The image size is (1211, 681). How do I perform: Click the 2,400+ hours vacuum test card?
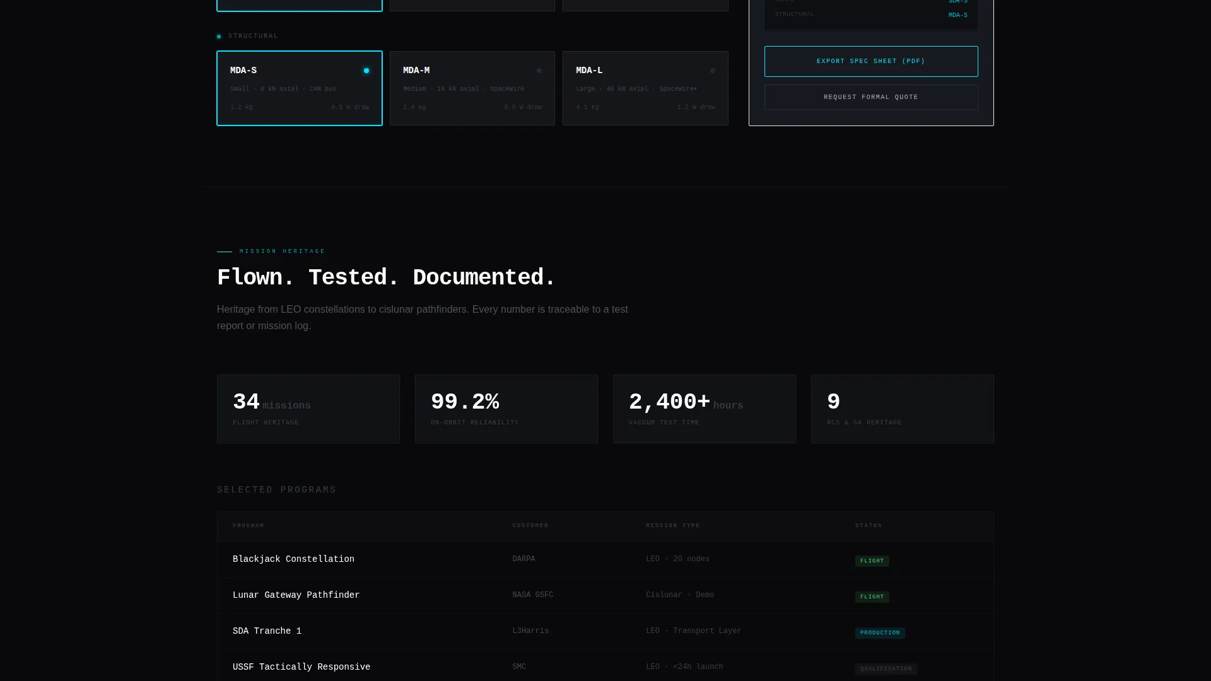pyautogui.click(x=705, y=409)
